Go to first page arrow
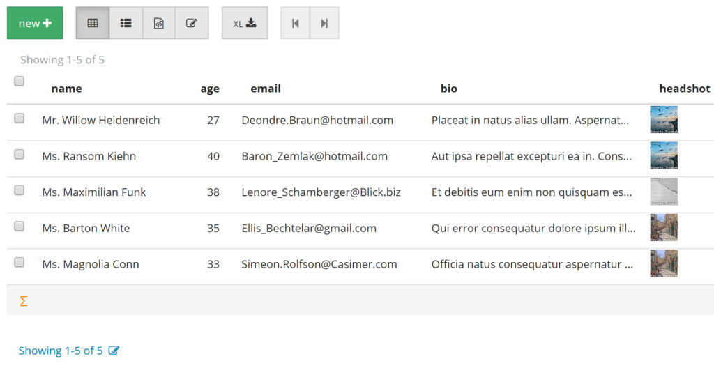Image resolution: width=714 pixels, height=368 pixels. [x=296, y=23]
